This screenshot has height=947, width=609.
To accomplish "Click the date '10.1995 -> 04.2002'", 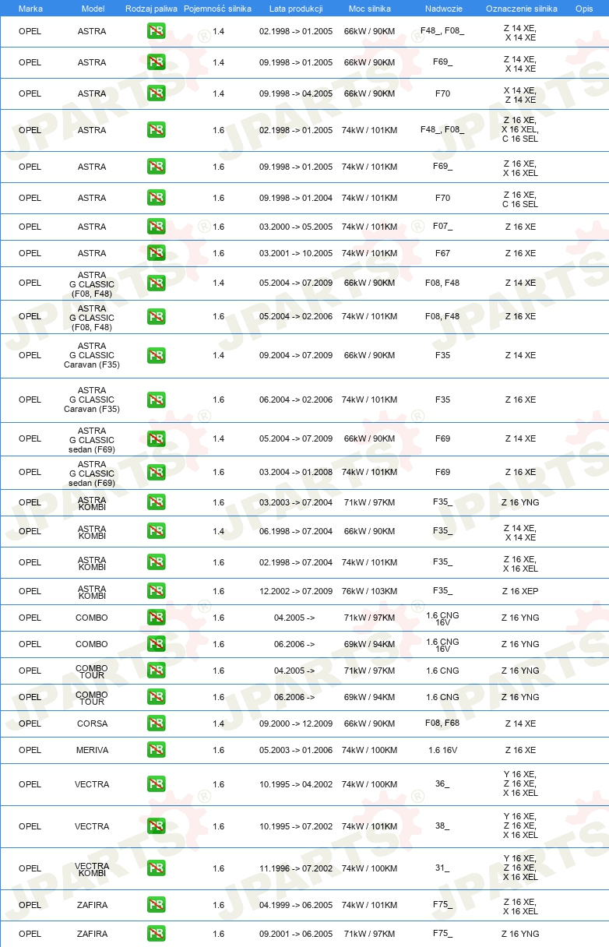I will point(296,784).
